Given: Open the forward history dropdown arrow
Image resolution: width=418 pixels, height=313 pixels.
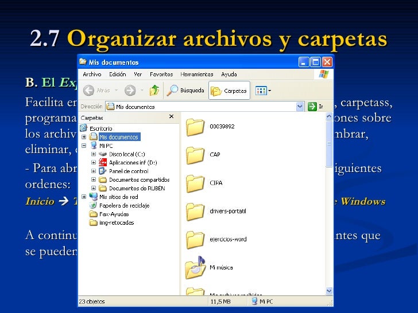Looking at the screenshot, I should coord(142,91).
